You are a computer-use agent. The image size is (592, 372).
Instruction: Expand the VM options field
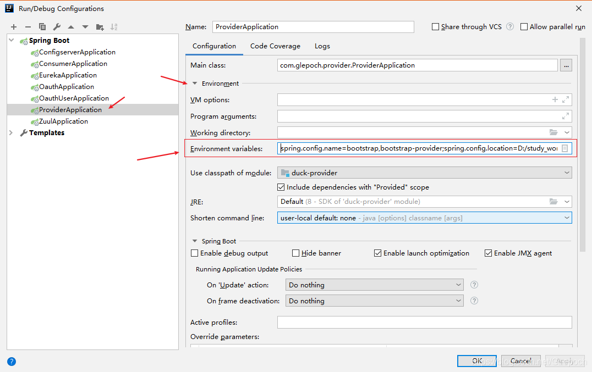point(566,99)
